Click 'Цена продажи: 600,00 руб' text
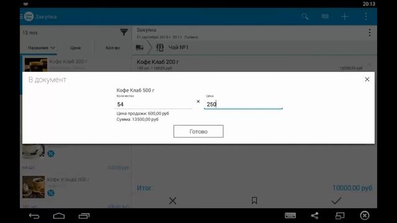This screenshot has width=397, height=223. (143, 113)
